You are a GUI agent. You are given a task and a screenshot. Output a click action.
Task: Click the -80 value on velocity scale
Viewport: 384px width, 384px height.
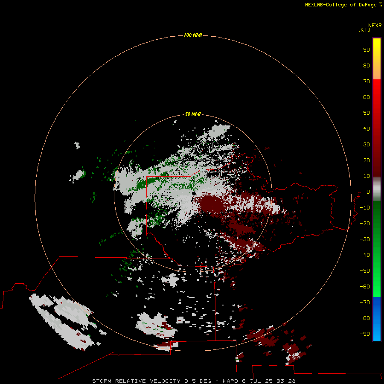click(365, 318)
